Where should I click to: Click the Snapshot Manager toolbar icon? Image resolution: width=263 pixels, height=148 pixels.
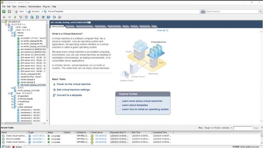(37, 17)
